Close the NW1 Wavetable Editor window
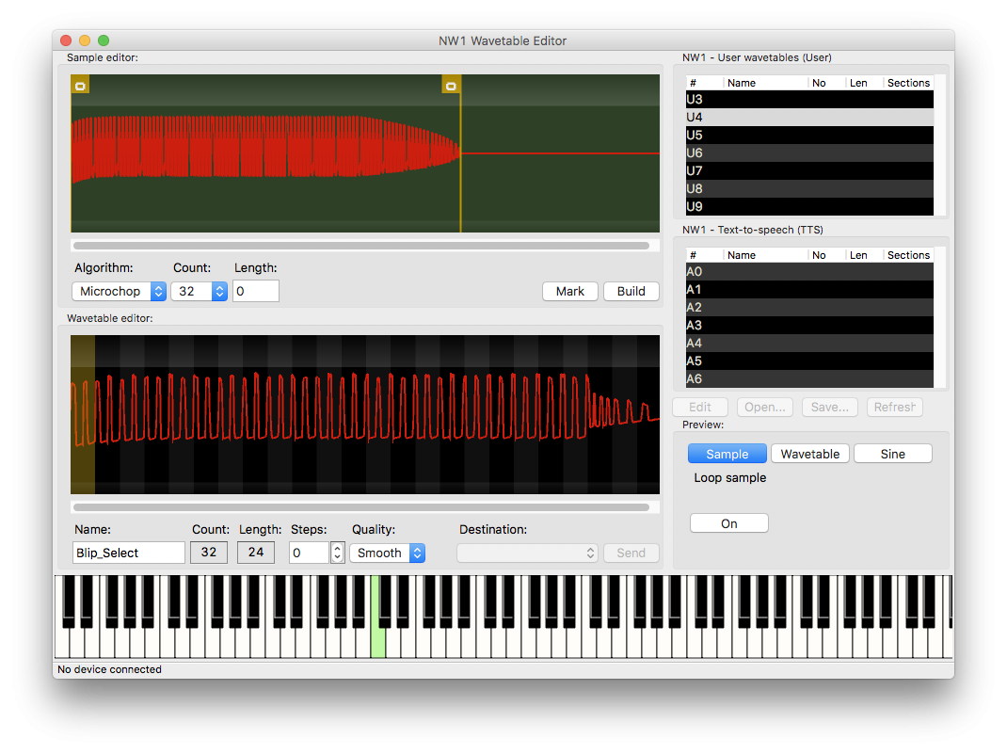The image size is (1007, 754). [x=66, y=40]
